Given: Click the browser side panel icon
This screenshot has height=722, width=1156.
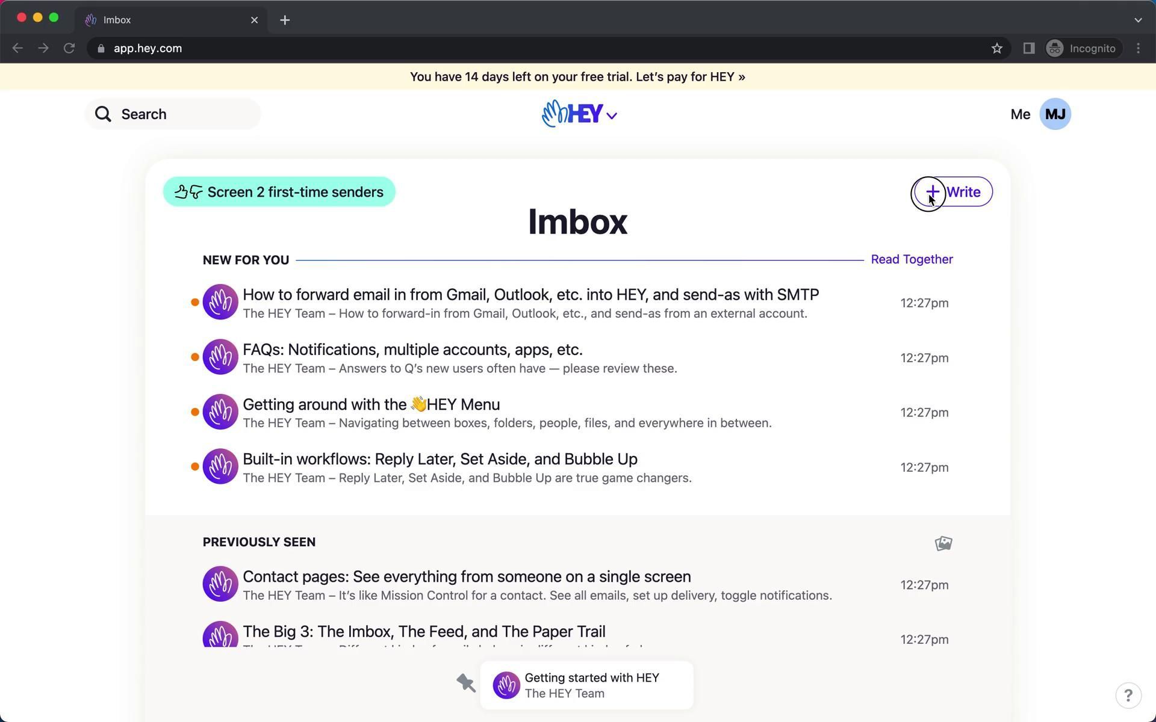Looking at the screenshot, I should click(x=1028, y=49).
